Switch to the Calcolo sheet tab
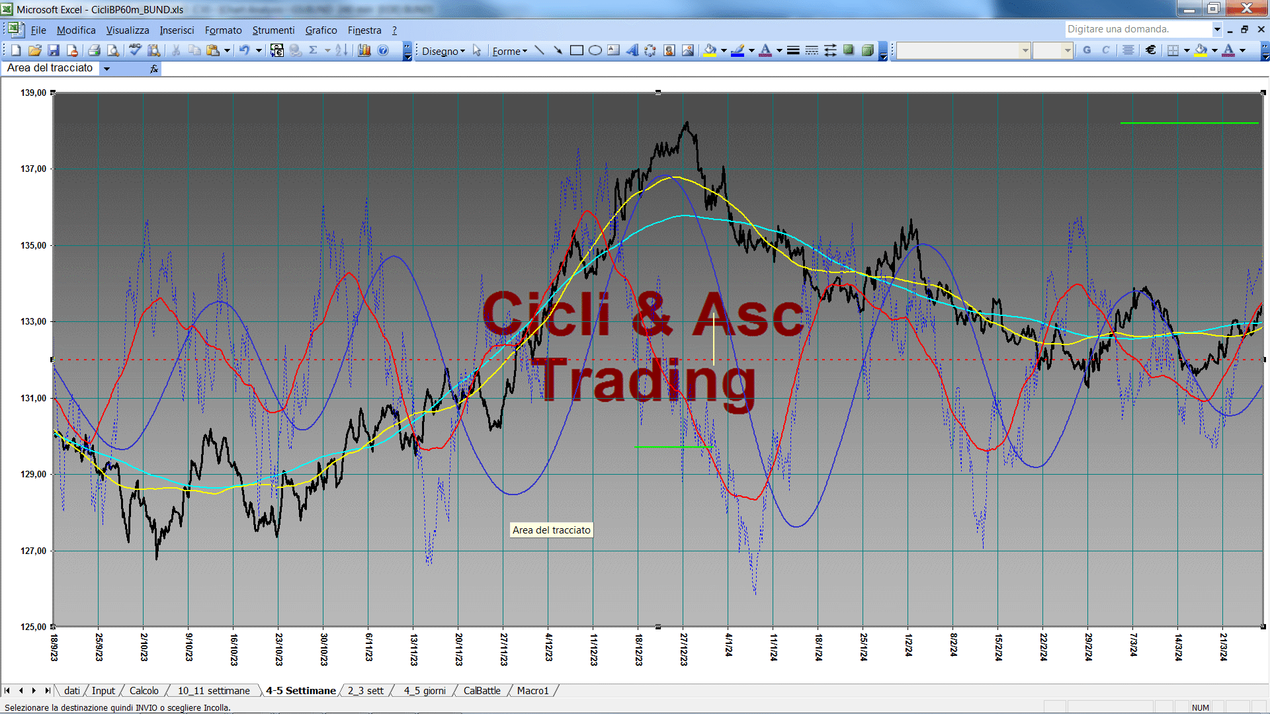The height and width of the screenshot is (714, 1270). point(144,690)
